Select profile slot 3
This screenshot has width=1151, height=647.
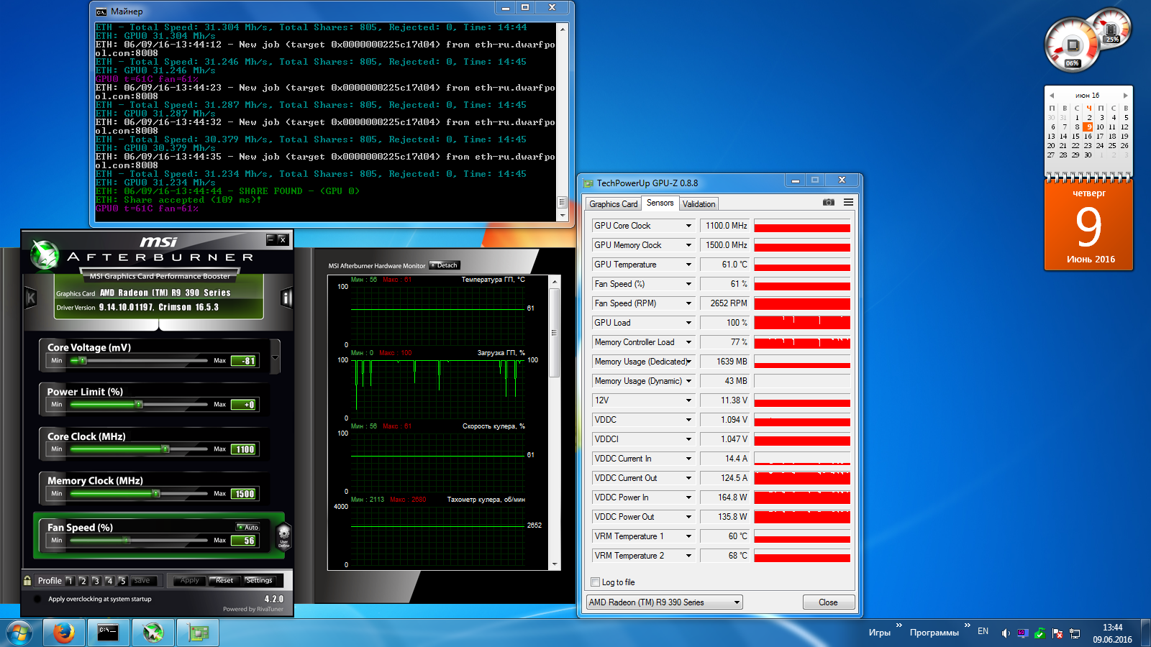click(x=96, y=581)
